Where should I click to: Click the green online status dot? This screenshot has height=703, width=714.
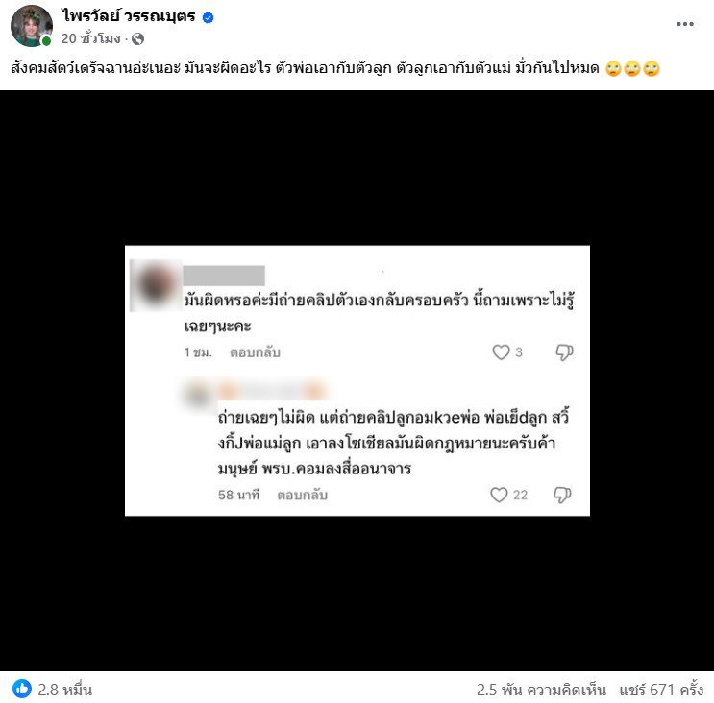click(x=46, y=41)
